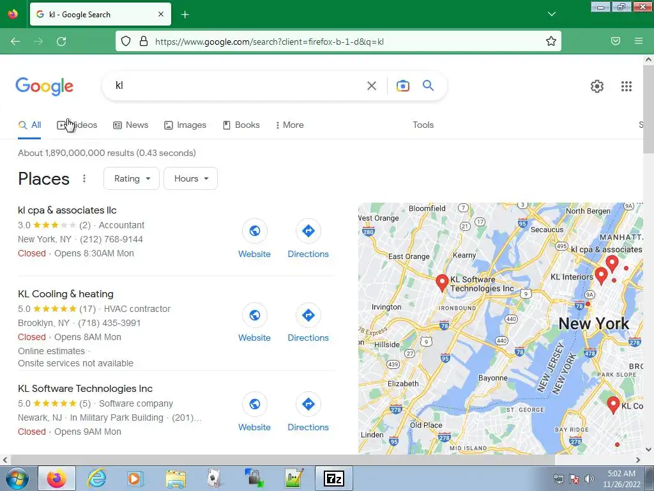This screenshot has height=491, width=654.
Task: Open Website icon for KL Software Technologies
Action: click(254, 404)
